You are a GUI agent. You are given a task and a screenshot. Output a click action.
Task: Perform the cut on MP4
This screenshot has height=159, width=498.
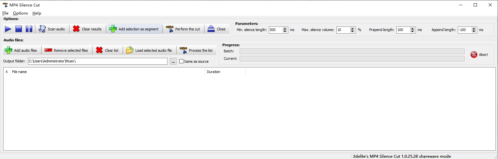click(183, 29)
